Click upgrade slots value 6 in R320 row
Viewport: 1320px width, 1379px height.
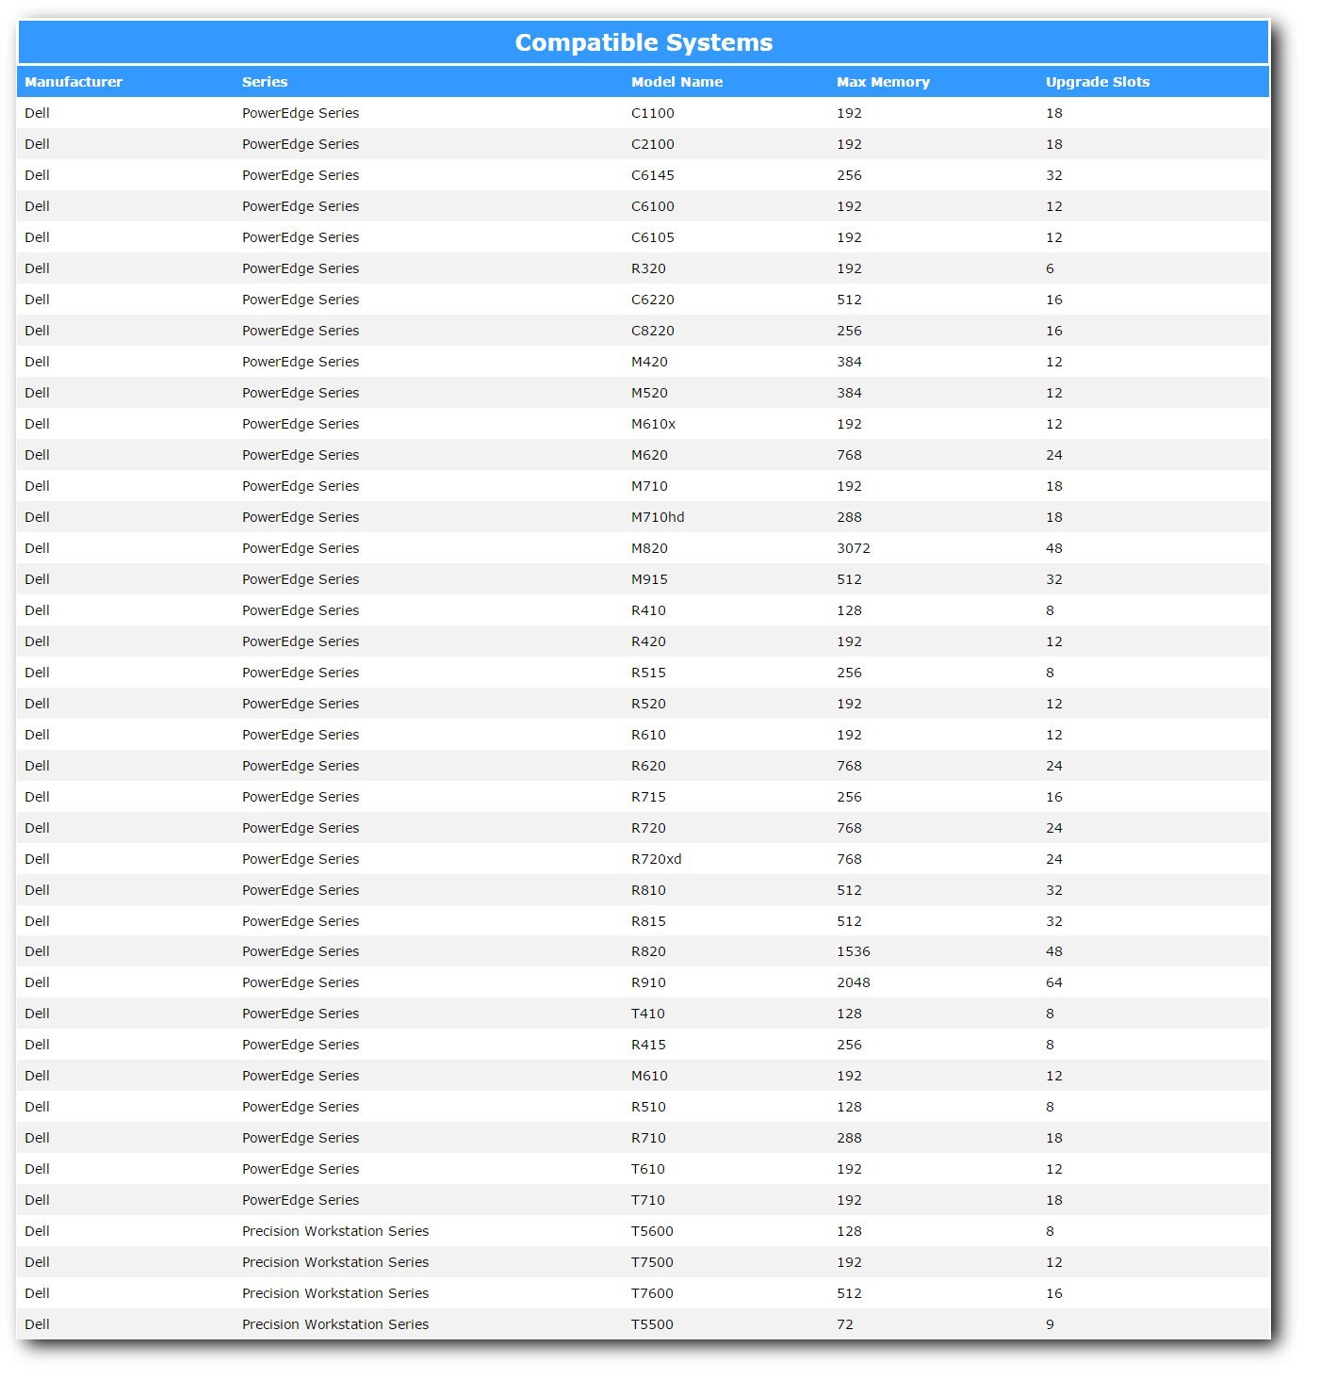click(x=1050, y=268)
